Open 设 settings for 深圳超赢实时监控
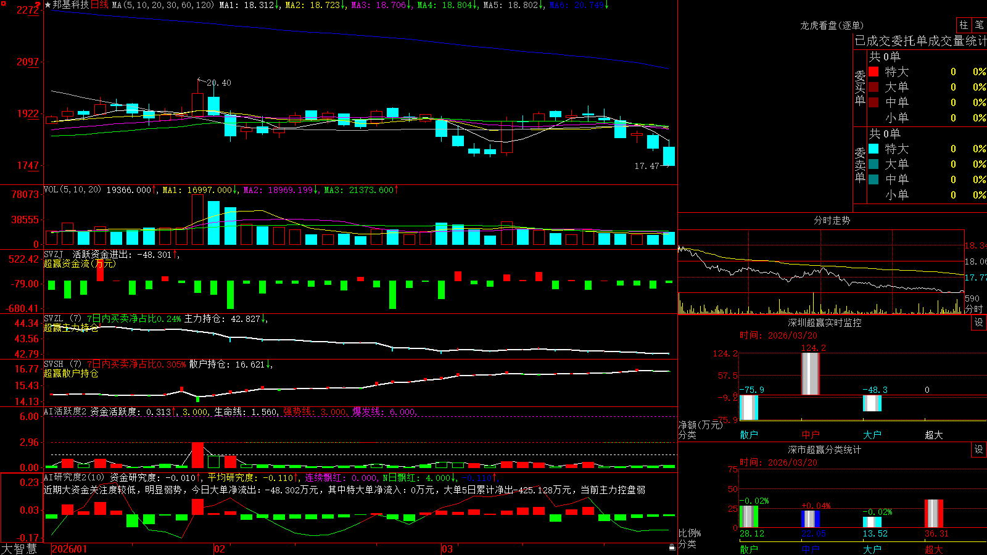987x555 pixels. (x=979, y=323)
